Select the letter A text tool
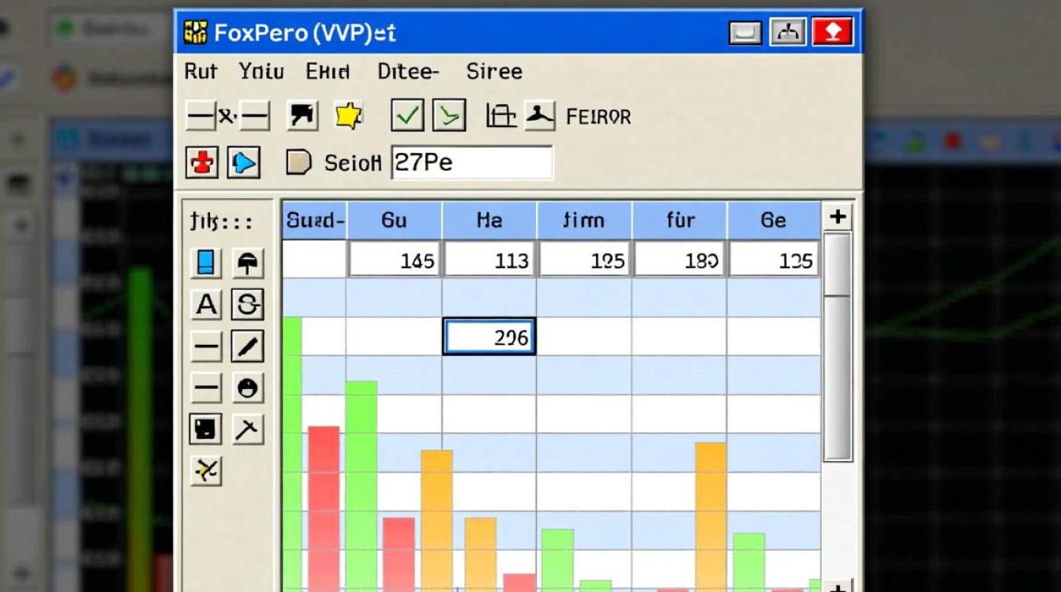The height and width of the screenshot is (592, 1061). 206,305
